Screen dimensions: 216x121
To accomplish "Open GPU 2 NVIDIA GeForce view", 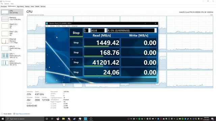I will pos(12,63).
